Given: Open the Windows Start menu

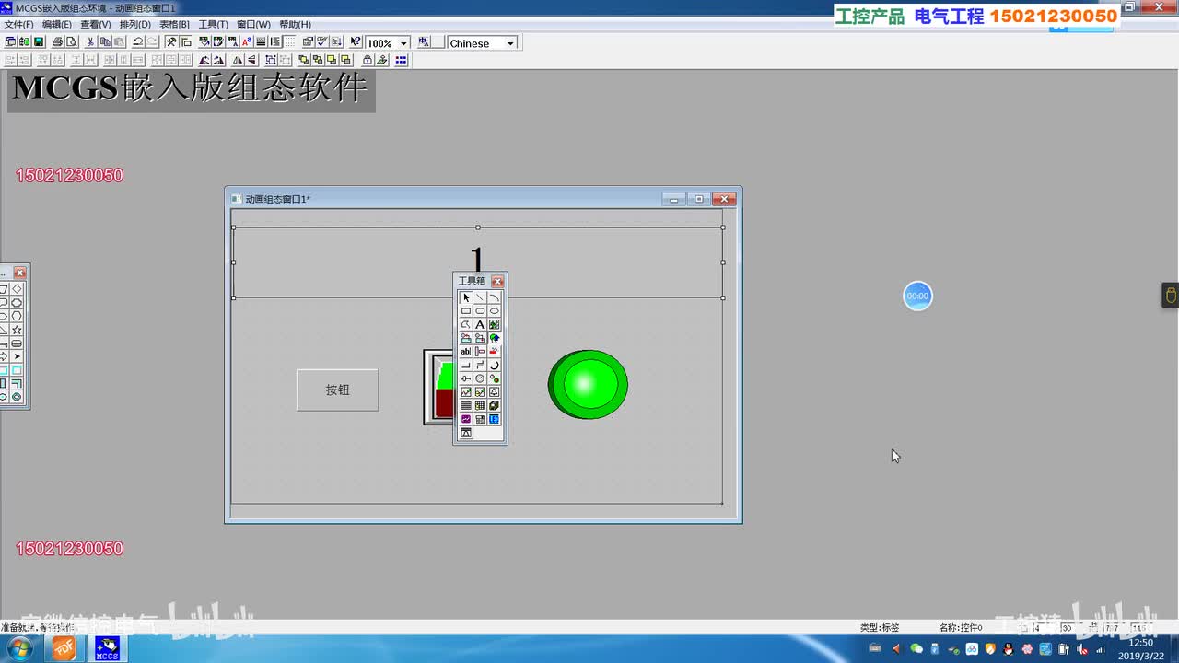Looking at the screenshot, I should point(19,648).
